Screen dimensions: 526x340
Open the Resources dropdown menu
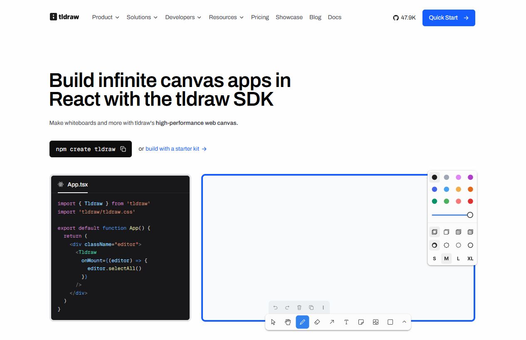[226, 17]
